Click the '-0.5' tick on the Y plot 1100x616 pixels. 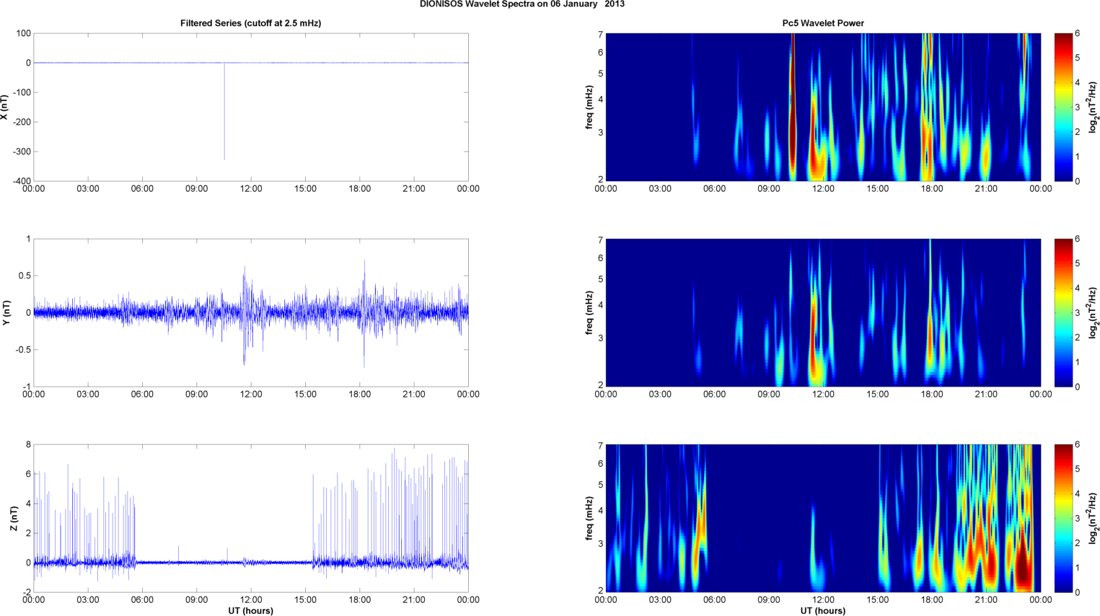(x=22, y=350)
